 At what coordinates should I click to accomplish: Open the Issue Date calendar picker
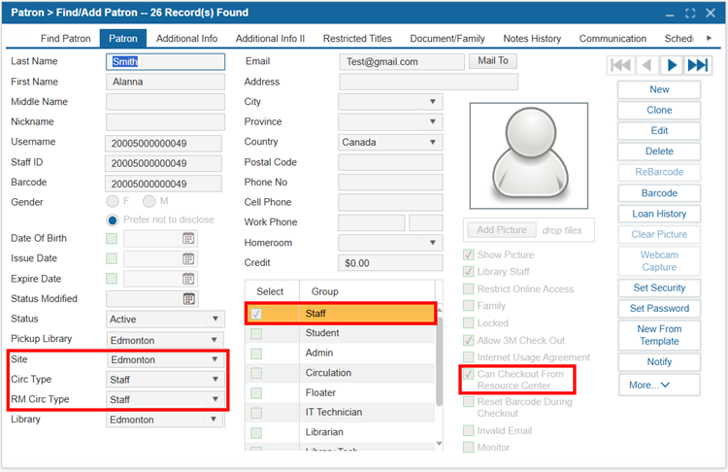pyautogui.click(x=188, y=259)
